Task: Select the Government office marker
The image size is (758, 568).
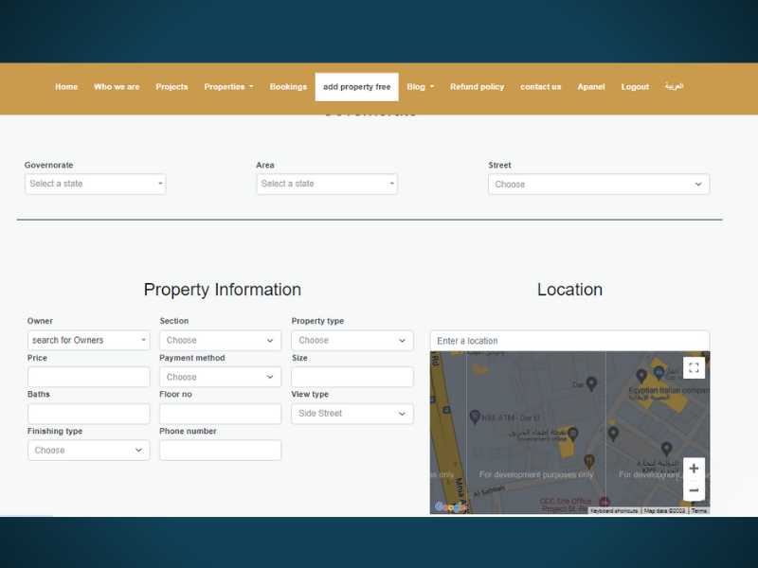Action: click(x=572, y=432)
